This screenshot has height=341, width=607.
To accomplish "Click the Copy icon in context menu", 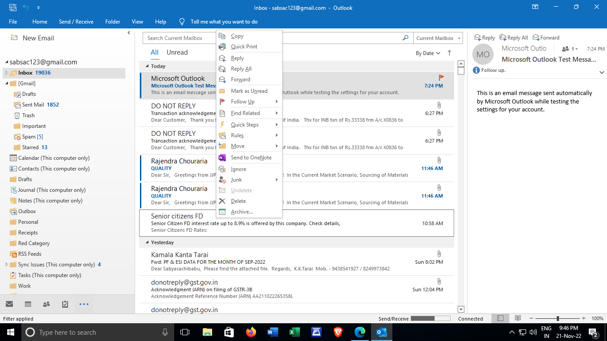I will [x=222, y=36].
